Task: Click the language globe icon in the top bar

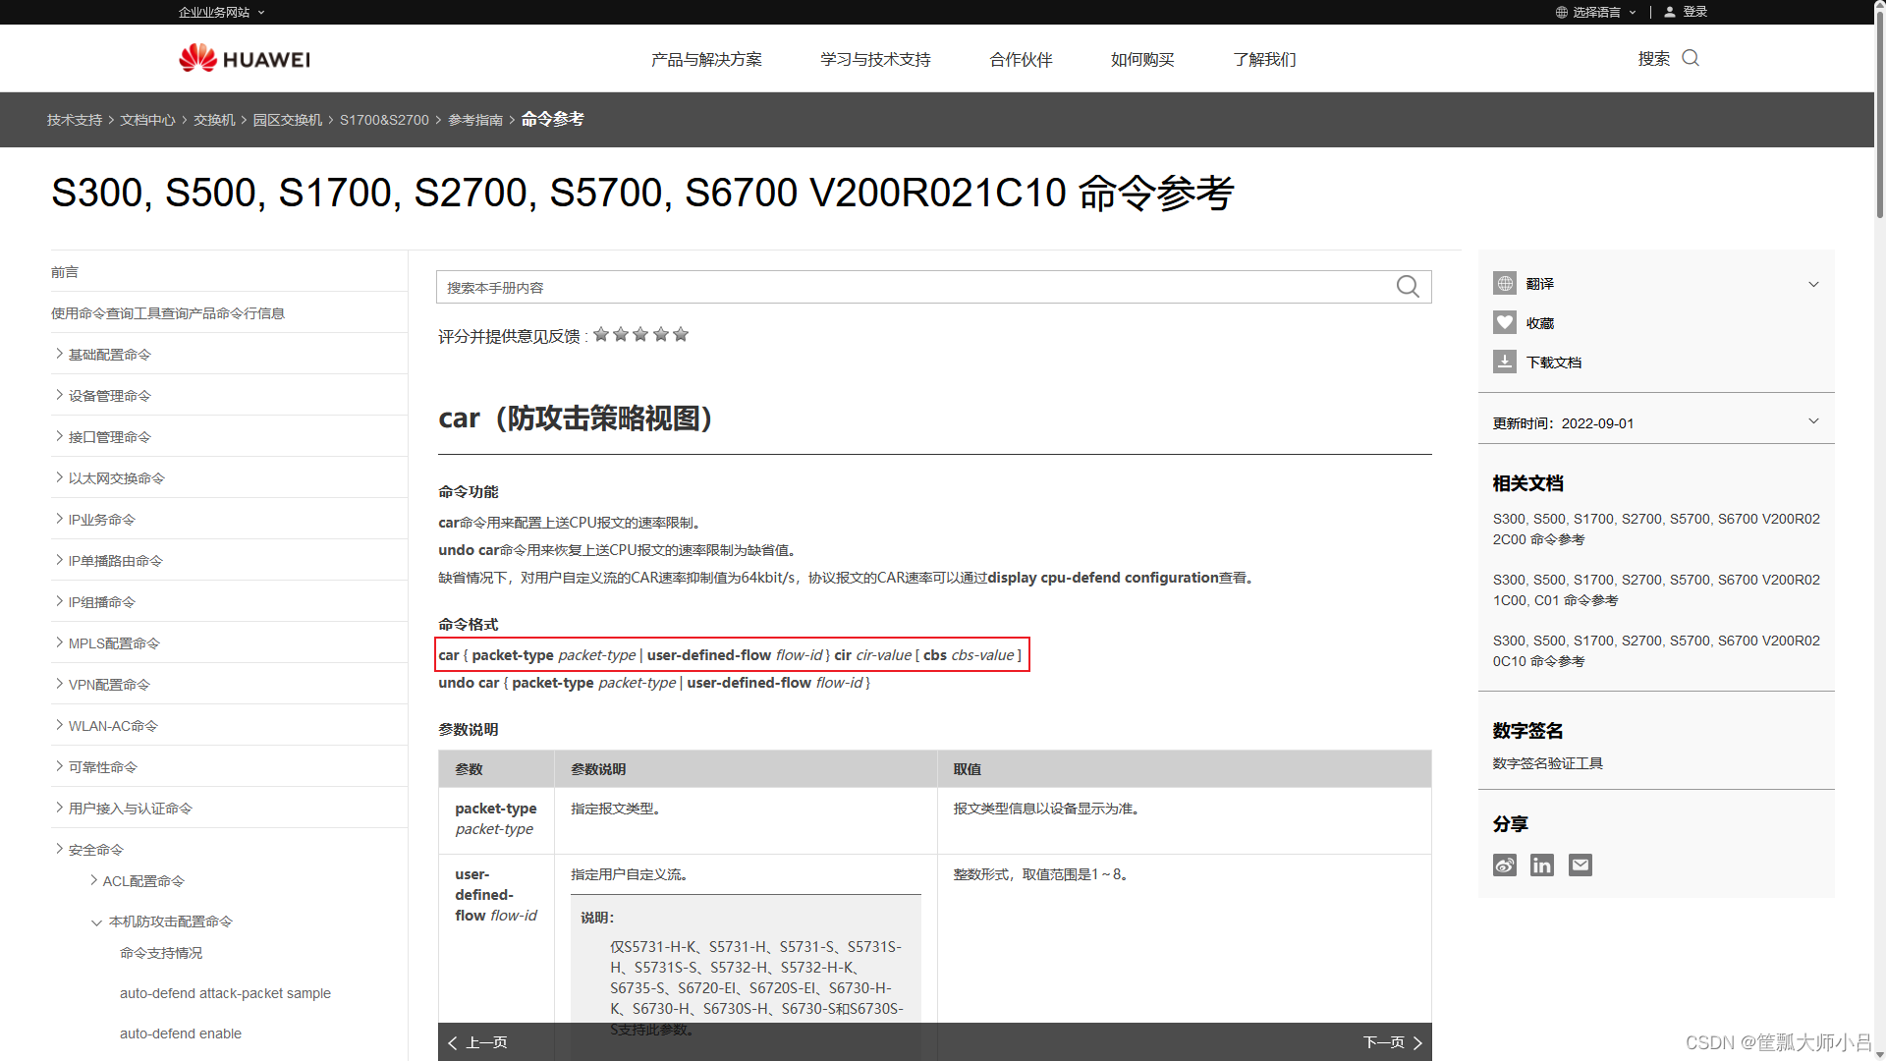Action: tap(1562, 12)
